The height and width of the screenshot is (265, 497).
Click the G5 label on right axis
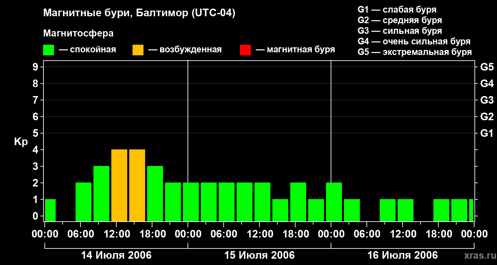[x=487, y=67]
